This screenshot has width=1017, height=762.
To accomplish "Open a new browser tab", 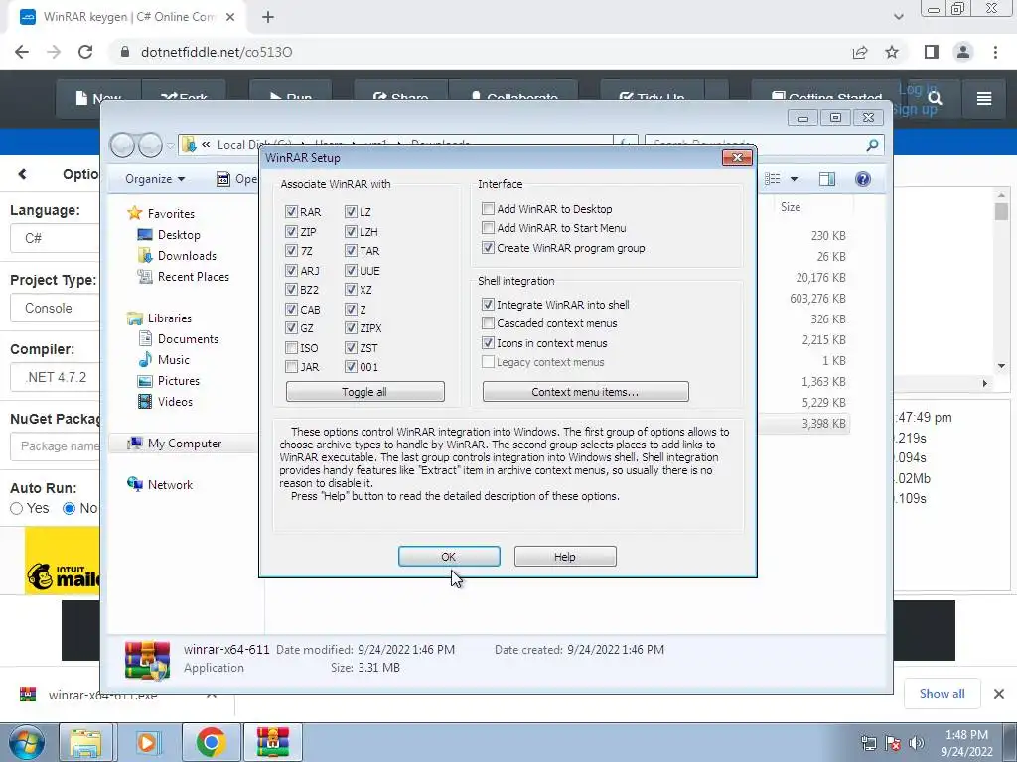I will pos(268,17).
